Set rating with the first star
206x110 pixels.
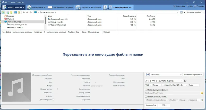[92, 86]
